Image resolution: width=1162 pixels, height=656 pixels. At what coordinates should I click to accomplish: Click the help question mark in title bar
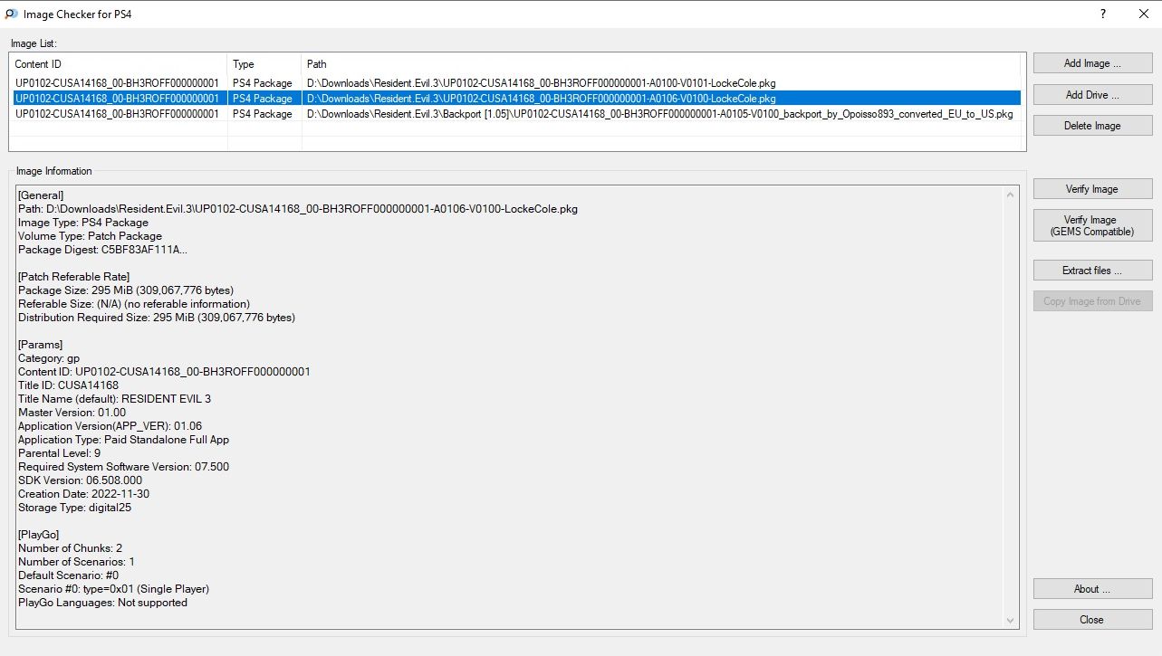click(x=1102, y=14)
